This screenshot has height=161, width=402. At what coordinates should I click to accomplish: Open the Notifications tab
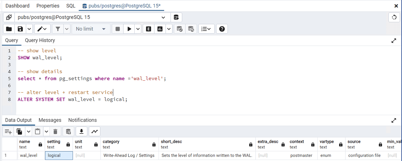pyautogui.click(x=82, y=120)
